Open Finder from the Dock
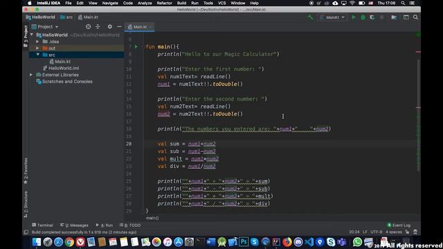Image resolution: width=443 pixels, height=249 pixels. tap(37, 242)
